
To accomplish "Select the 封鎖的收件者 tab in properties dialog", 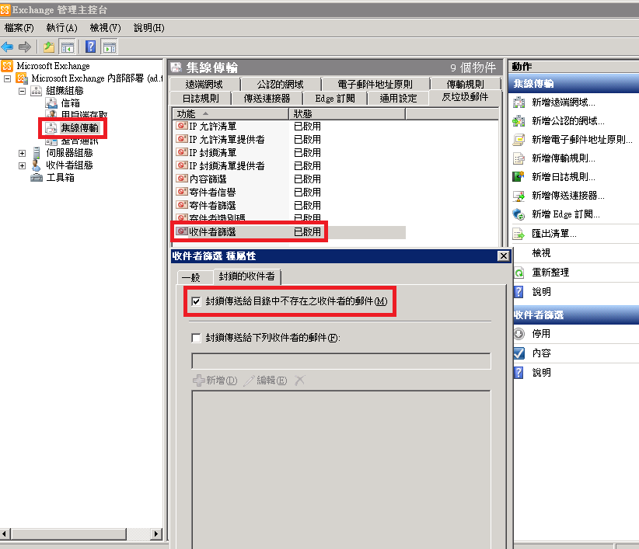I will (x=247, y=276).
